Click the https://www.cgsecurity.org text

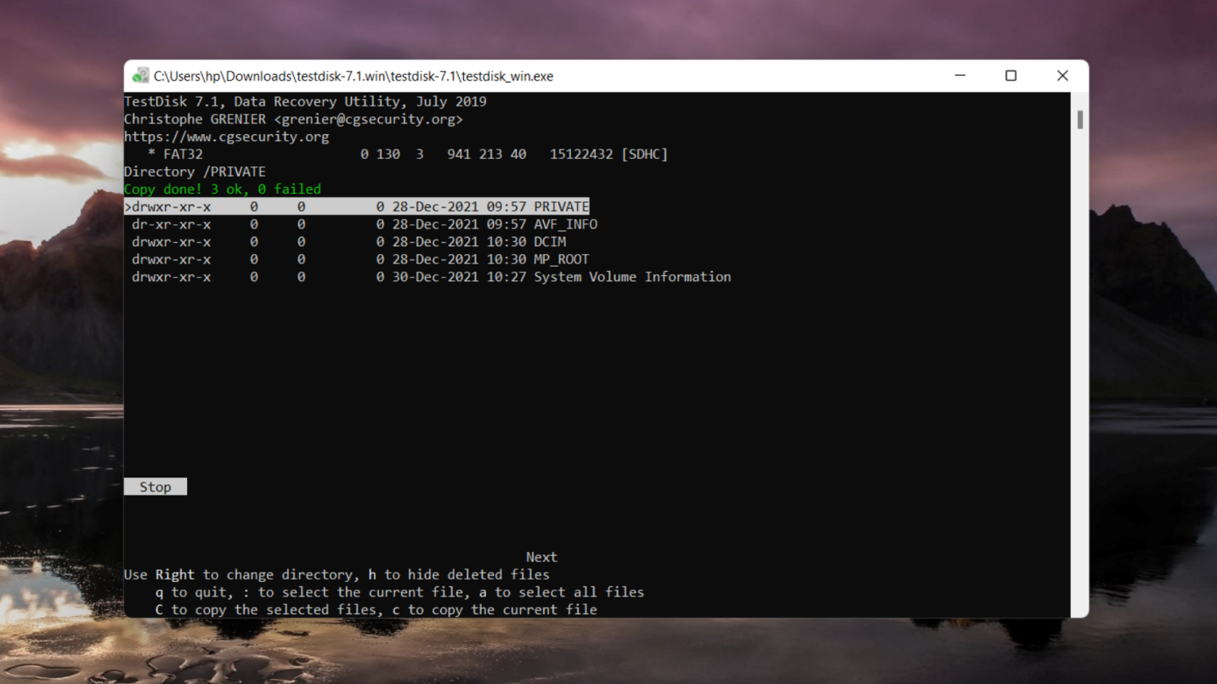(226, 136)
